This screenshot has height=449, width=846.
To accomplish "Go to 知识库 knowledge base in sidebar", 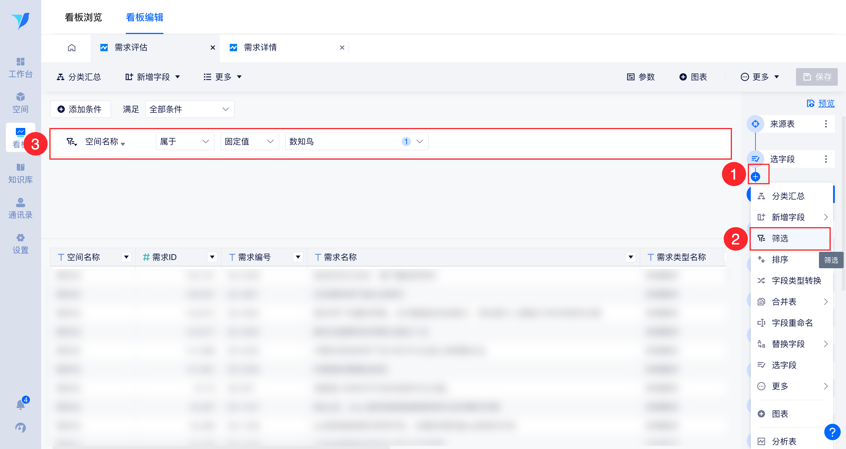I will click(x=20, y=173).
